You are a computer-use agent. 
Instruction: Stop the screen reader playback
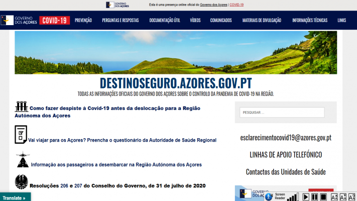[324, 196]
